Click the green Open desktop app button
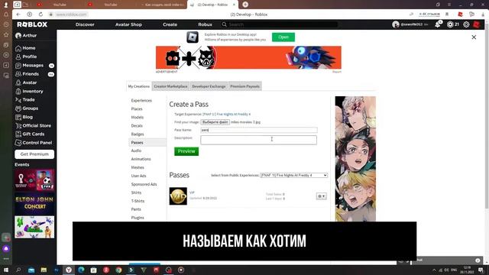The width and height of the screenshot is (489, 275). pos(283,37)
